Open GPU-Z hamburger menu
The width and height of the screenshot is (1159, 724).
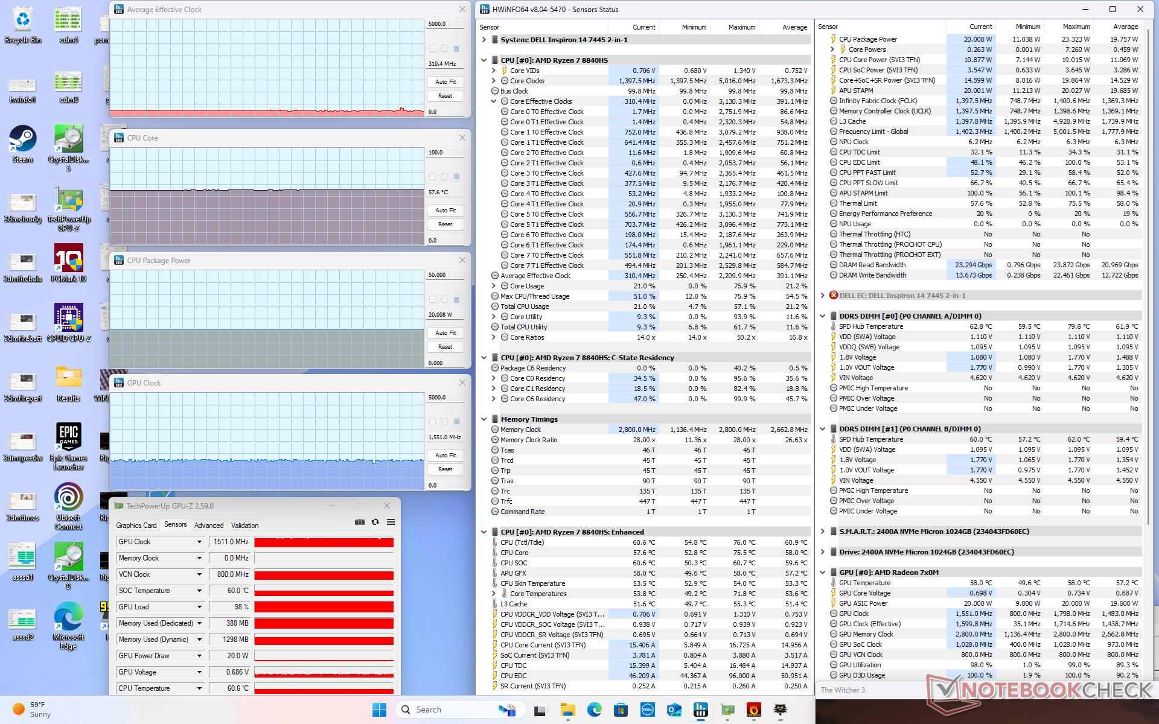(391, 522)
